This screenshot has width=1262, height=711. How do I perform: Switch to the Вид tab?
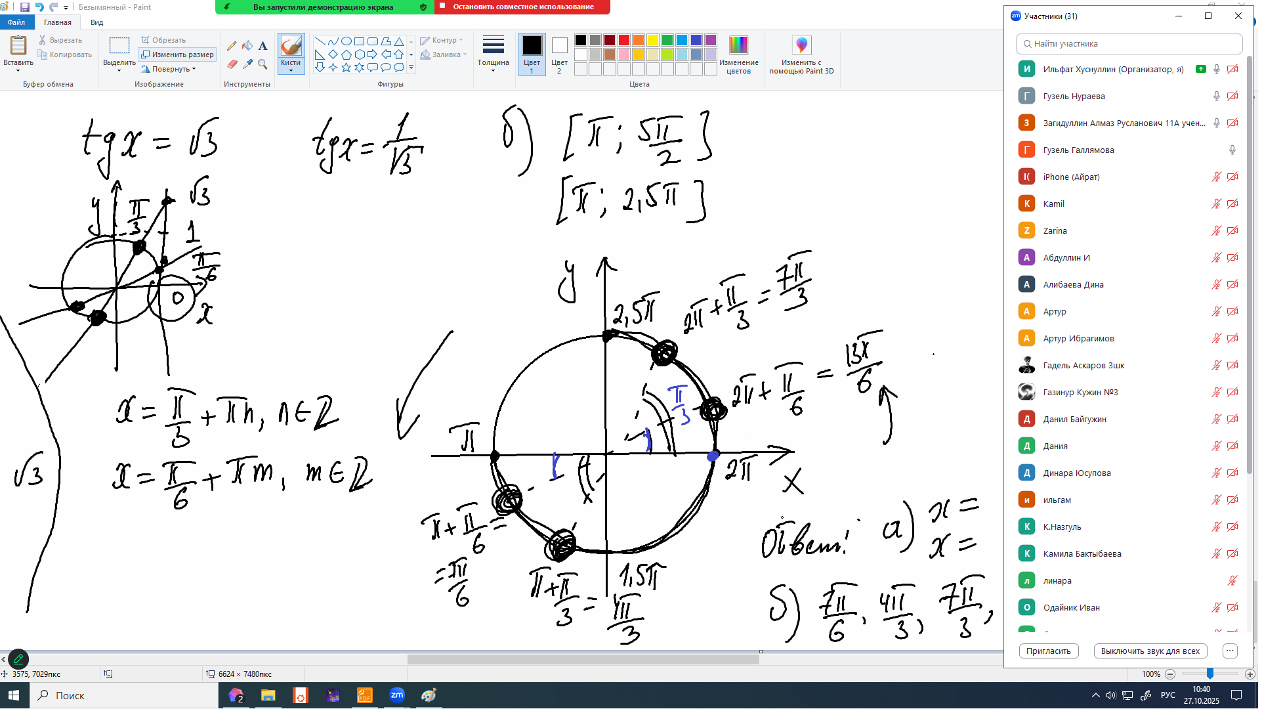tap(97, 22)
